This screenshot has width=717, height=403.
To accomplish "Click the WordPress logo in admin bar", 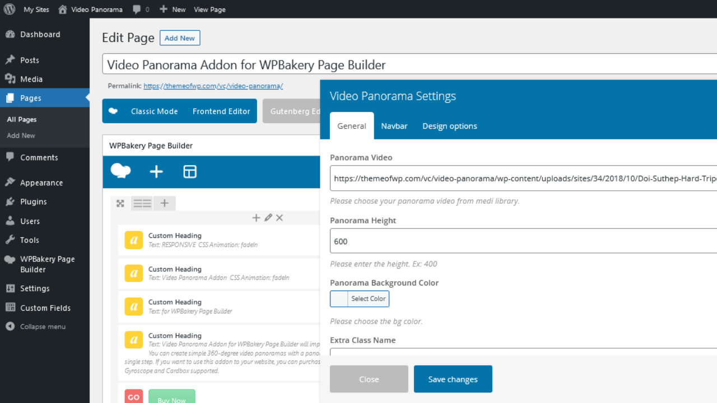I will 10,9.
